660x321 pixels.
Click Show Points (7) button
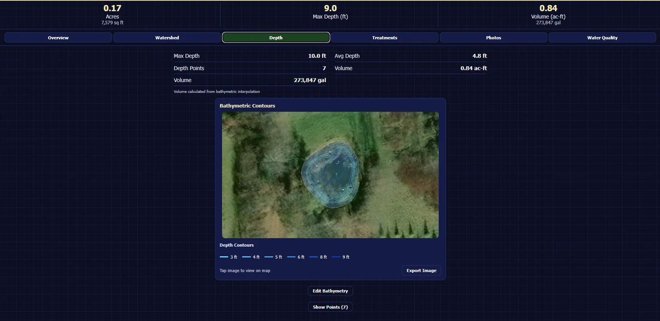coord(330,307)
